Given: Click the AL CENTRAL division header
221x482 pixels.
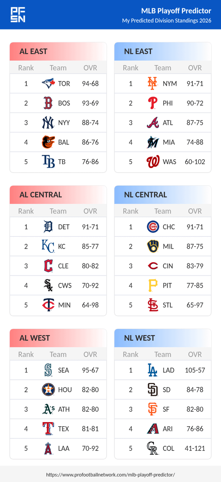Looking at the screenshot, I should click(x=41, y=195).
